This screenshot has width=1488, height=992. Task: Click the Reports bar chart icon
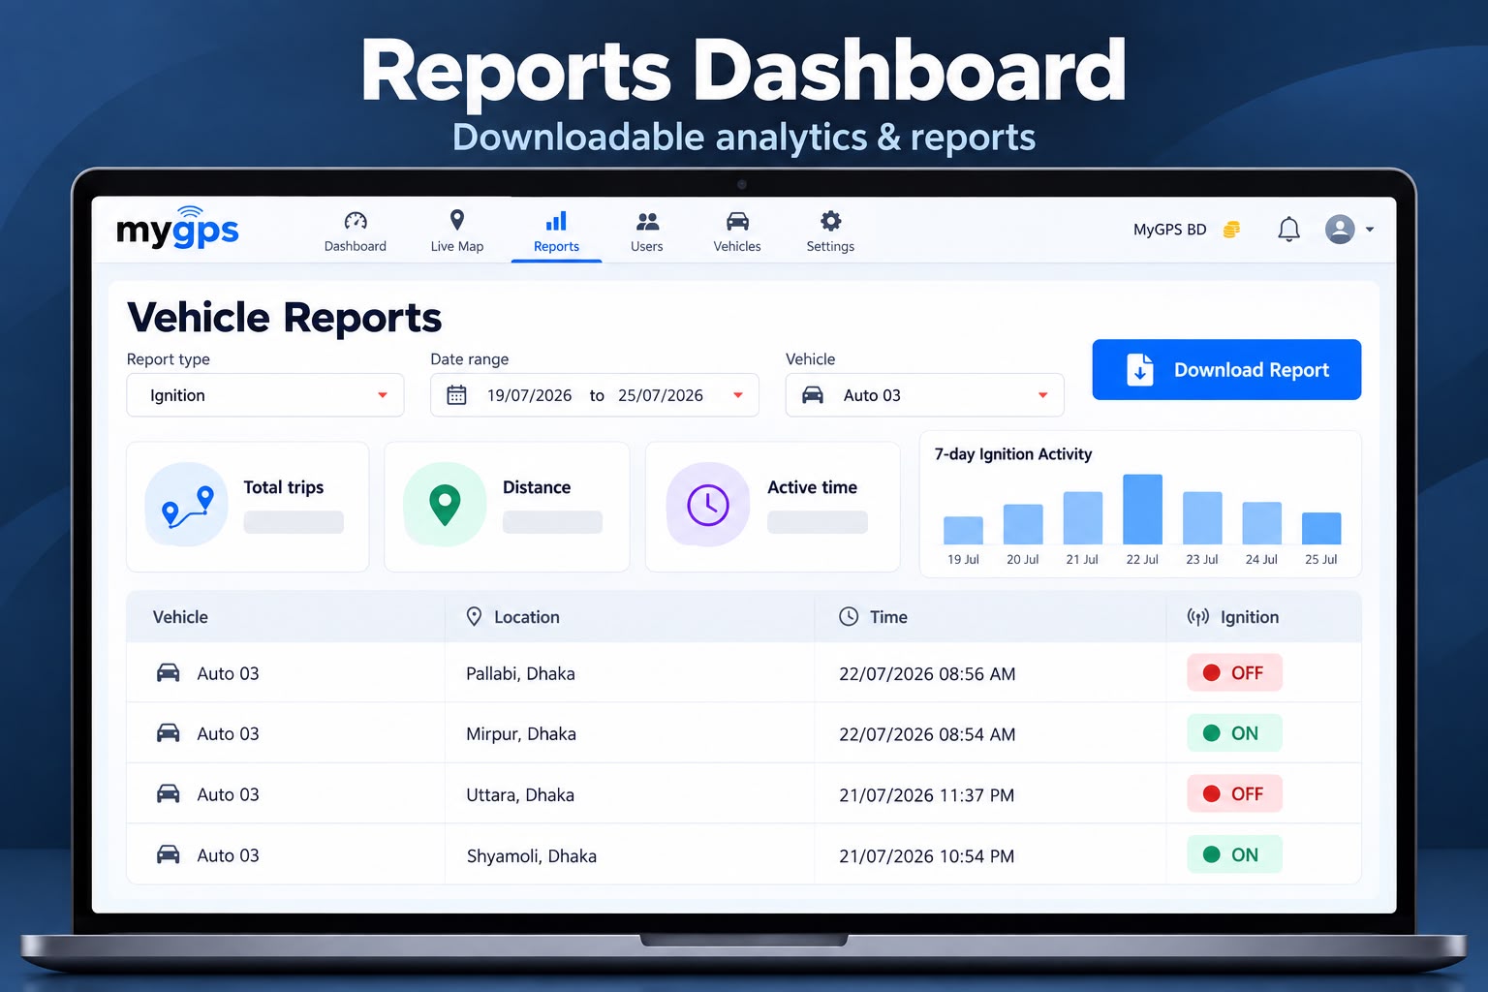556,221
